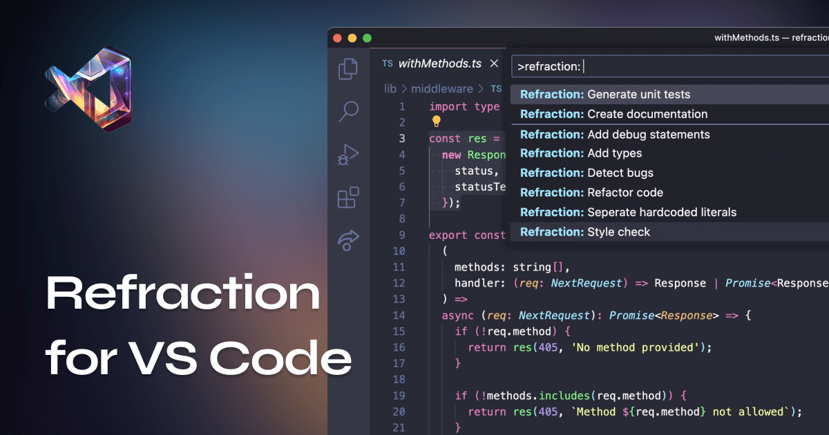Screen dimensions: 829x435
Task: Open the Explorer view in the activity bar
Action: pos(347,69)
